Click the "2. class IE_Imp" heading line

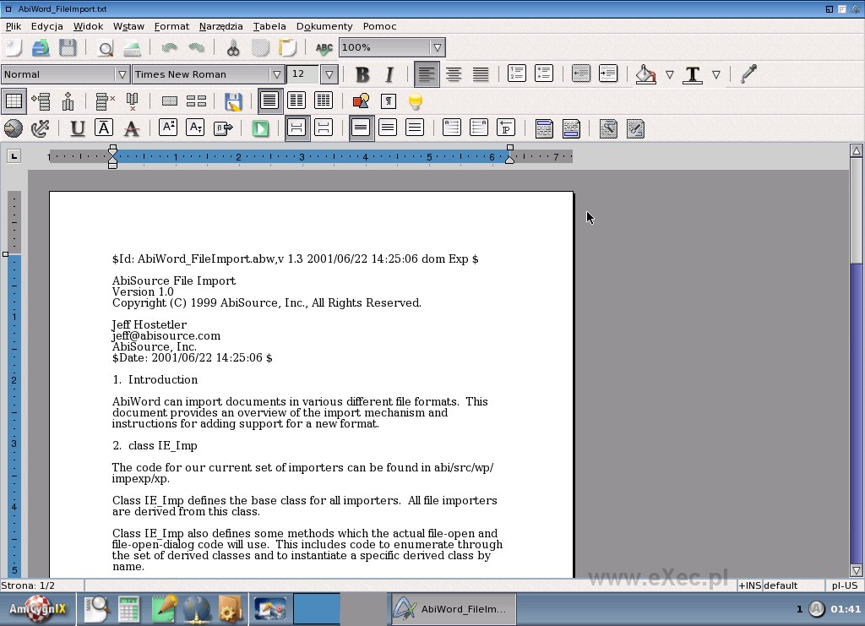click(x=155, y=446)
